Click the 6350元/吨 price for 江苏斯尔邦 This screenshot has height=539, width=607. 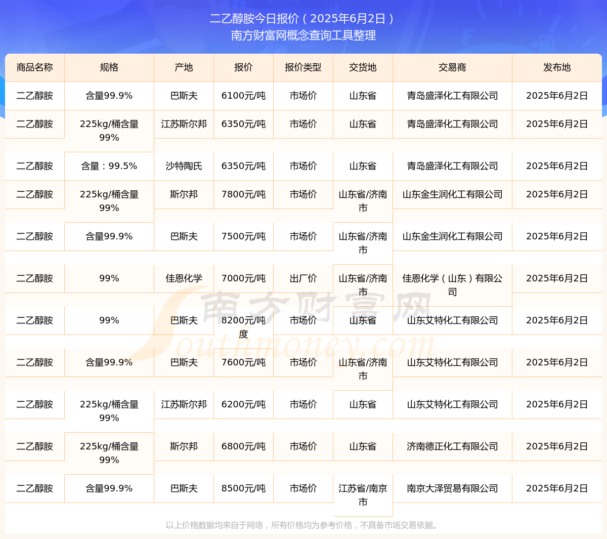tap(243, 124)
